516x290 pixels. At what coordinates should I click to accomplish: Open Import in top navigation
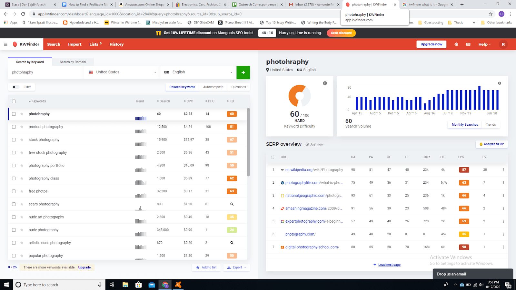point(75,44)
